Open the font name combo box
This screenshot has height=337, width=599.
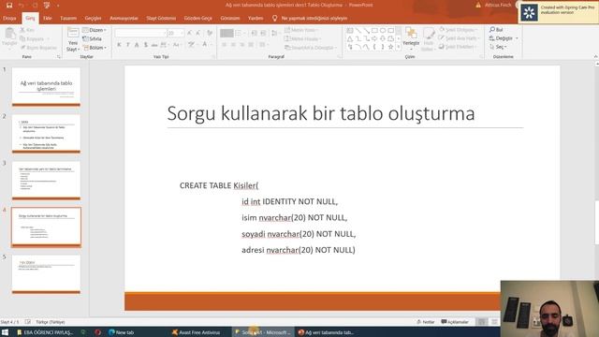click(x=140, y=34)
